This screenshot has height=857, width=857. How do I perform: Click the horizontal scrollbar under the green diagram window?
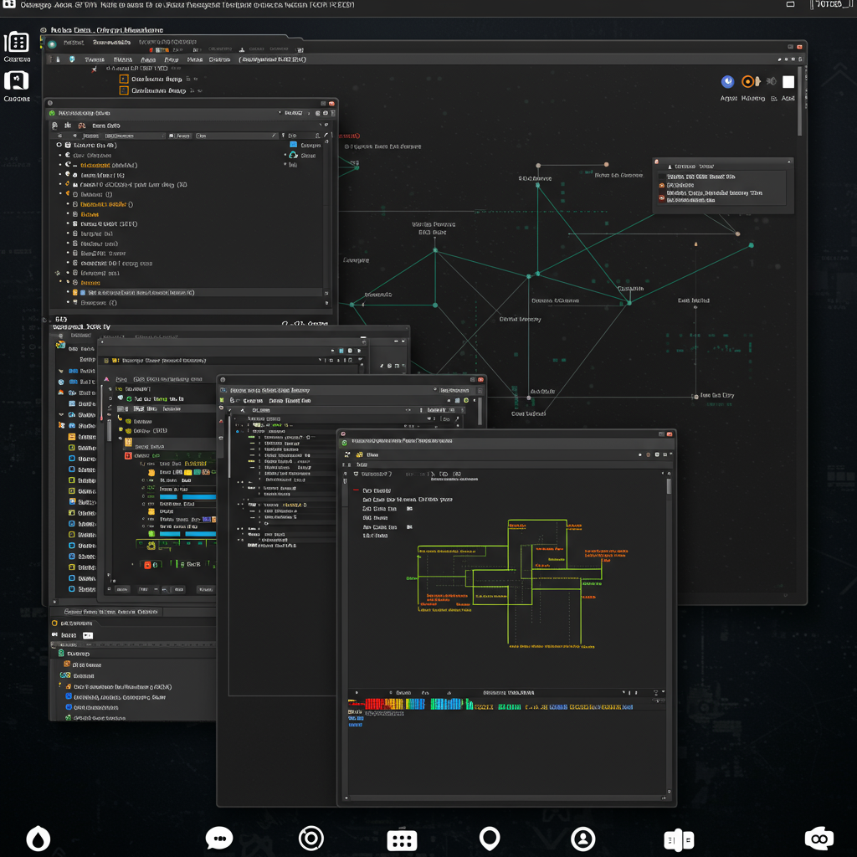505,798
